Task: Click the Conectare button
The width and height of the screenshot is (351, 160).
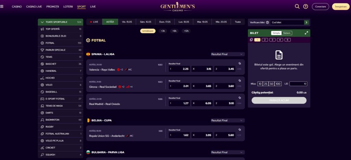Action: pos(320,7)
